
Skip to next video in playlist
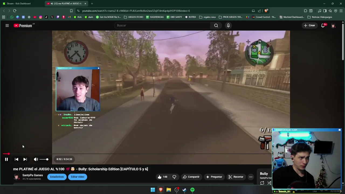tap(25, 159)
